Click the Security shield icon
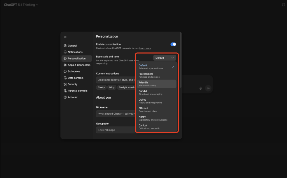Screen dimensions: 287x178 65,84
